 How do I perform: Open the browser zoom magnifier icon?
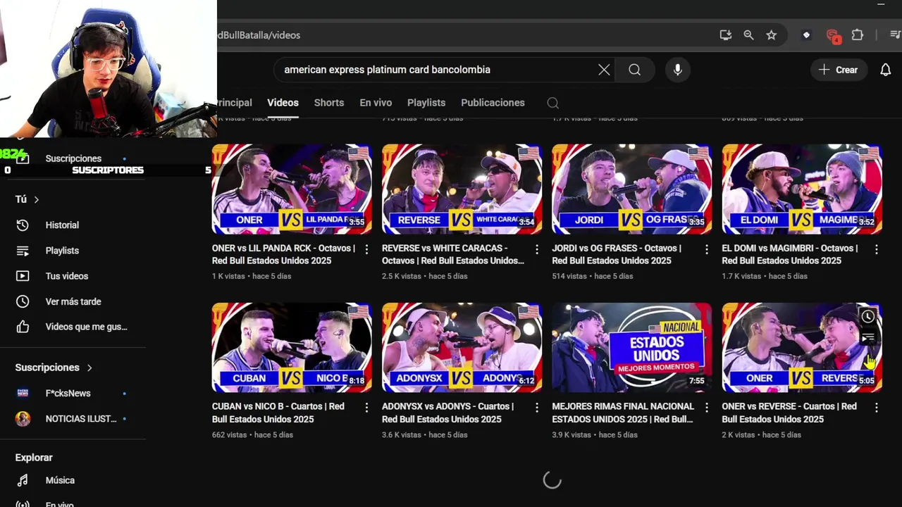(x=748, y=35)
